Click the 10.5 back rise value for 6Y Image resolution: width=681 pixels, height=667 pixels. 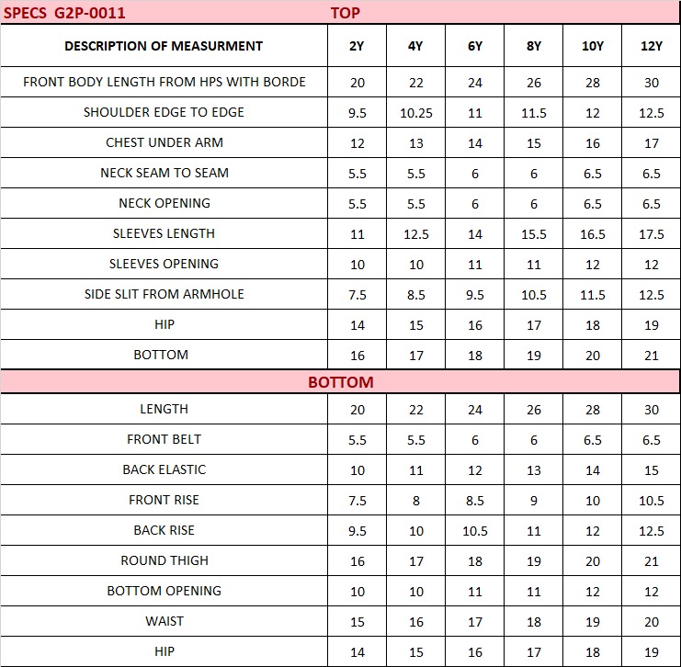(475, 531)
